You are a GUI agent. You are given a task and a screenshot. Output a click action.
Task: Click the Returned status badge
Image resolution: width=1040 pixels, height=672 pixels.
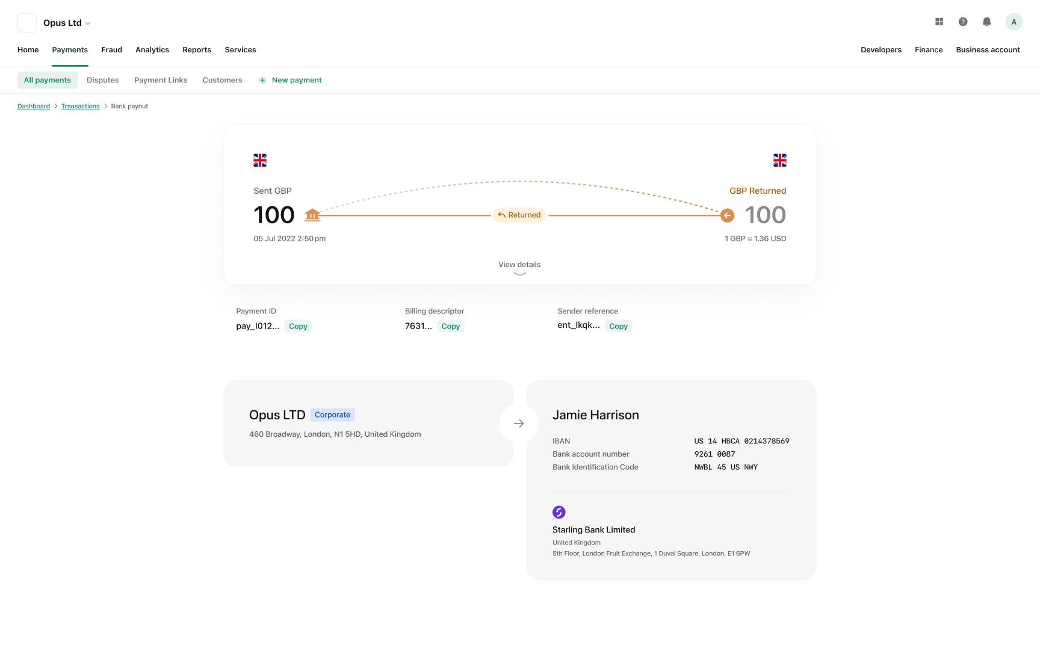coord(519,215)
